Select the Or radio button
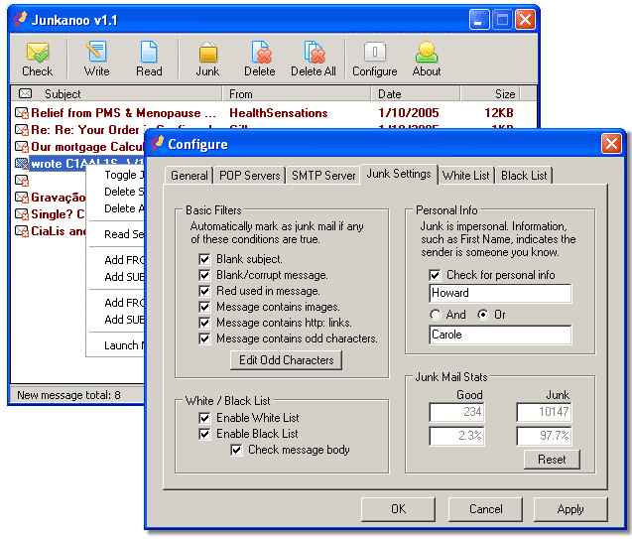The width and height of the screenshot is (632, 539). 483,315
